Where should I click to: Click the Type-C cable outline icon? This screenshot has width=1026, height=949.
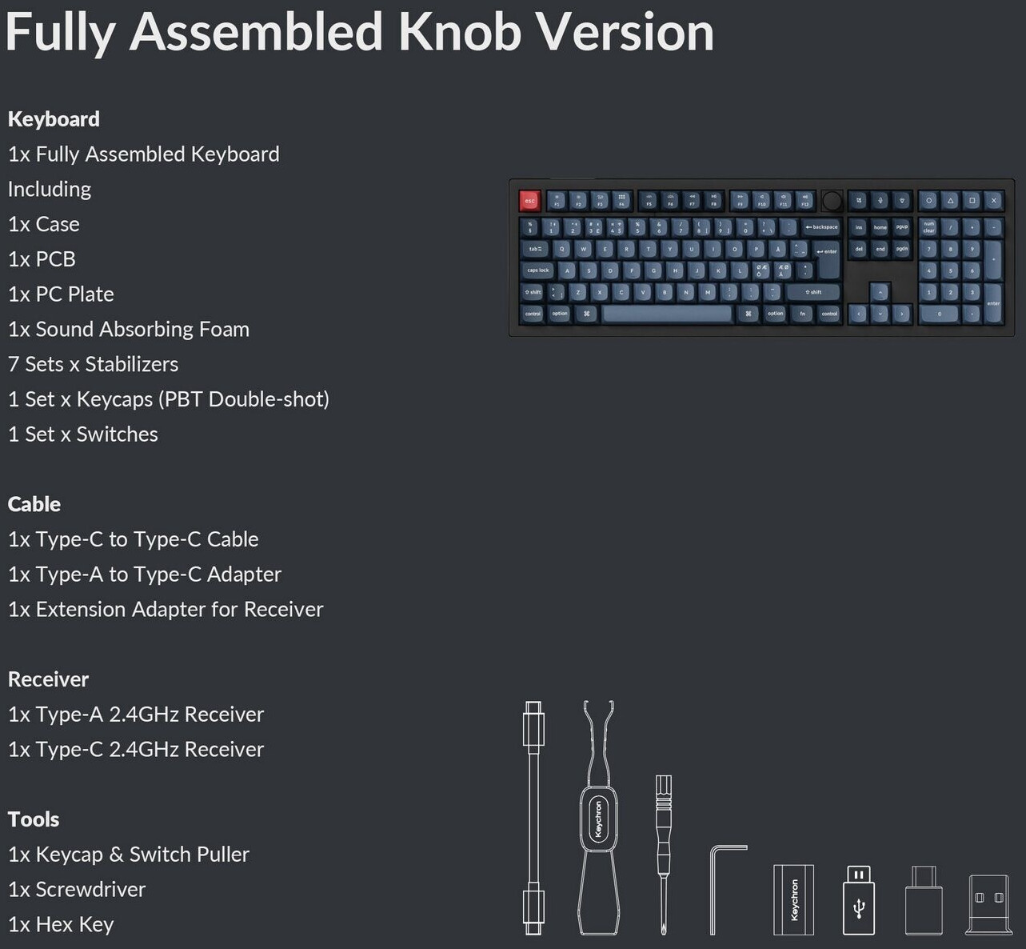pyautogui.click(x=533, y=818)
